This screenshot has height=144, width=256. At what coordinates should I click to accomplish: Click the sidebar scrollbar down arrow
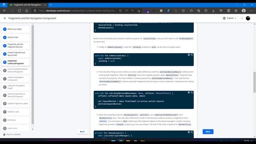point(33,129)
